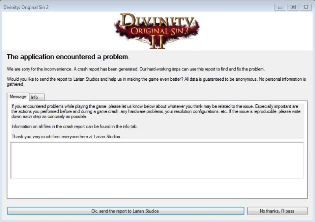Click the sorry for the inconvenience sentence
This screenshot has height=222, width=315.
pyautogui.click(x=136, y=69)
